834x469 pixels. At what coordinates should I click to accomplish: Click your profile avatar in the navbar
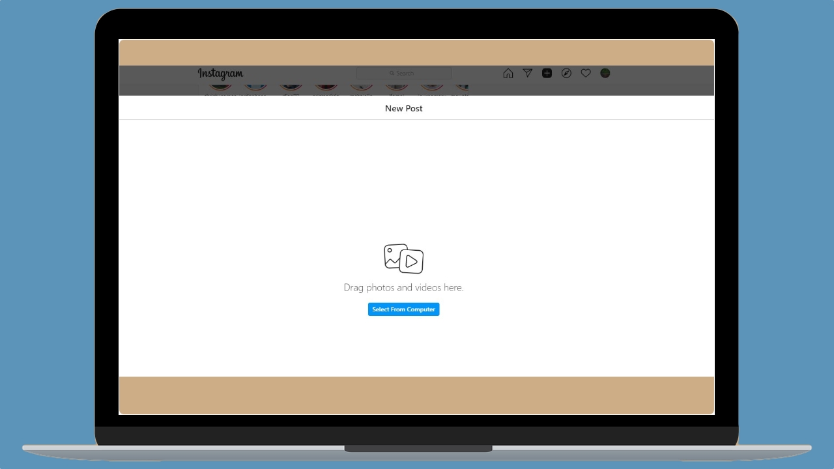pos(605,73)
